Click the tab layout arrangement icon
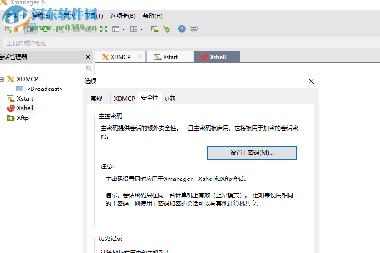Image resolution: width=380 pixels, height=253 pixels. (134, 30)
